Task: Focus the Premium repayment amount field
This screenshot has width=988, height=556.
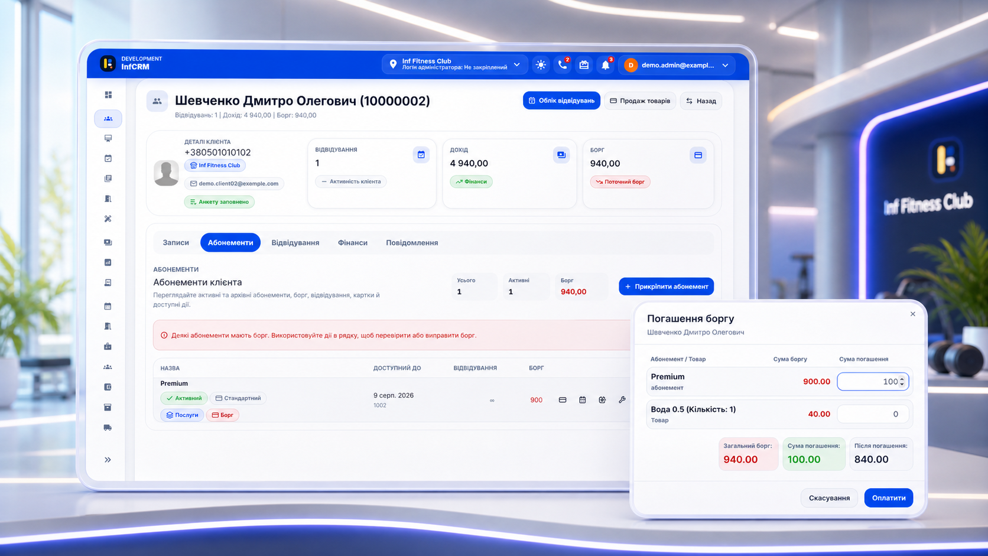Action: pyautogui.click(x=873, y=382)
